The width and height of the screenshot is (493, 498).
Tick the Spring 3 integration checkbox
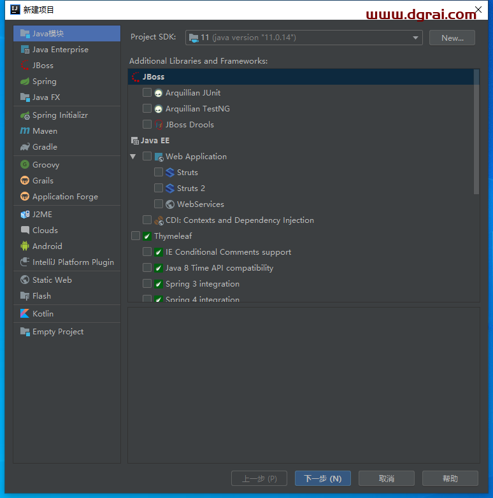coord(146,283)
